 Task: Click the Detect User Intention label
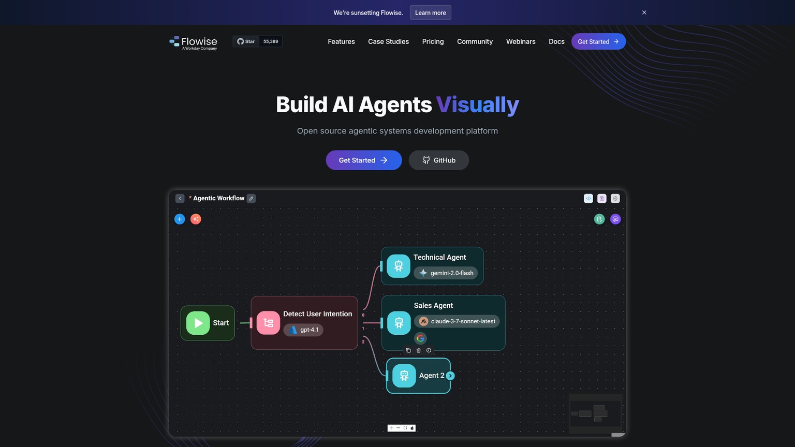[x=317, y=314]
